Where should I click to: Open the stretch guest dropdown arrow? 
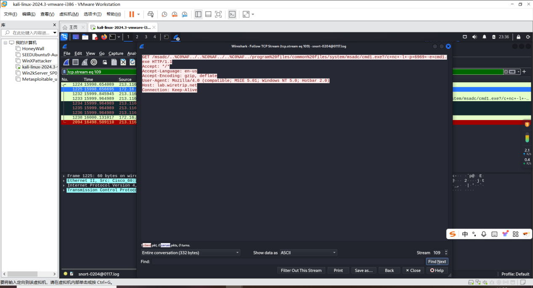point(253,14)
